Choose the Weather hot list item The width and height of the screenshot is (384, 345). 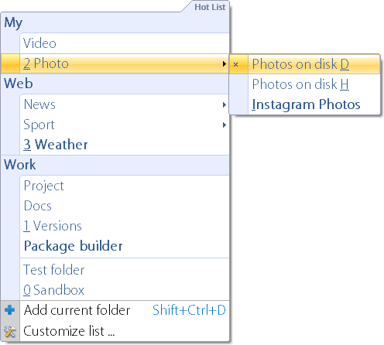125,145
